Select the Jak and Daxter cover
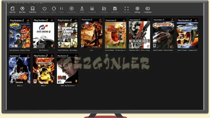 (x=116, y=33)
